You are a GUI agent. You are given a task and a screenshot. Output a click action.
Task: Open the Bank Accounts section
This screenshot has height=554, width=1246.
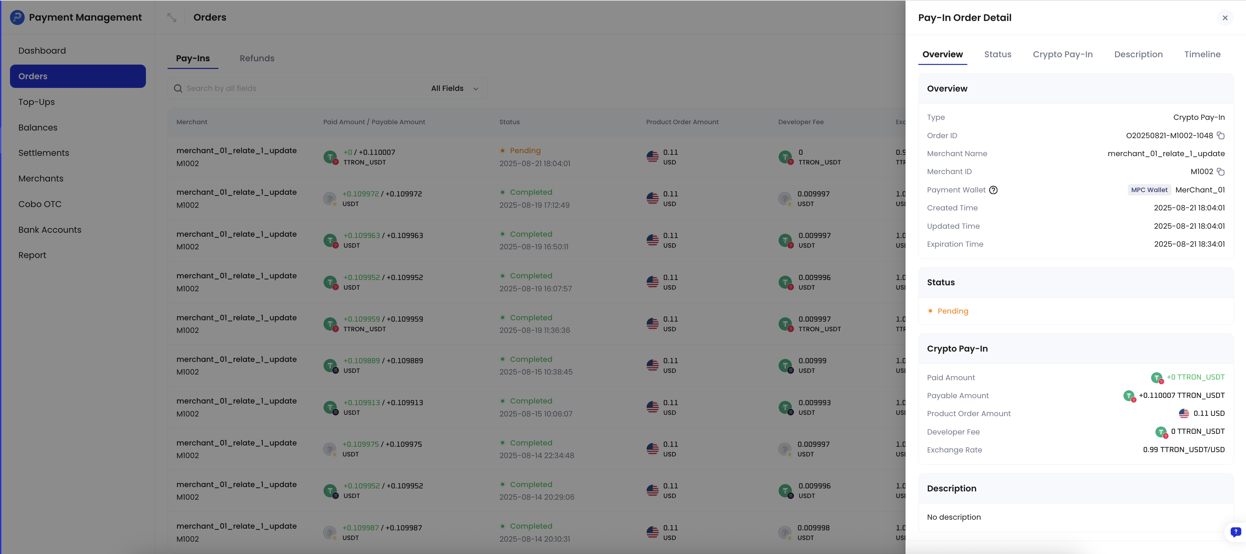tap(50, 230)
